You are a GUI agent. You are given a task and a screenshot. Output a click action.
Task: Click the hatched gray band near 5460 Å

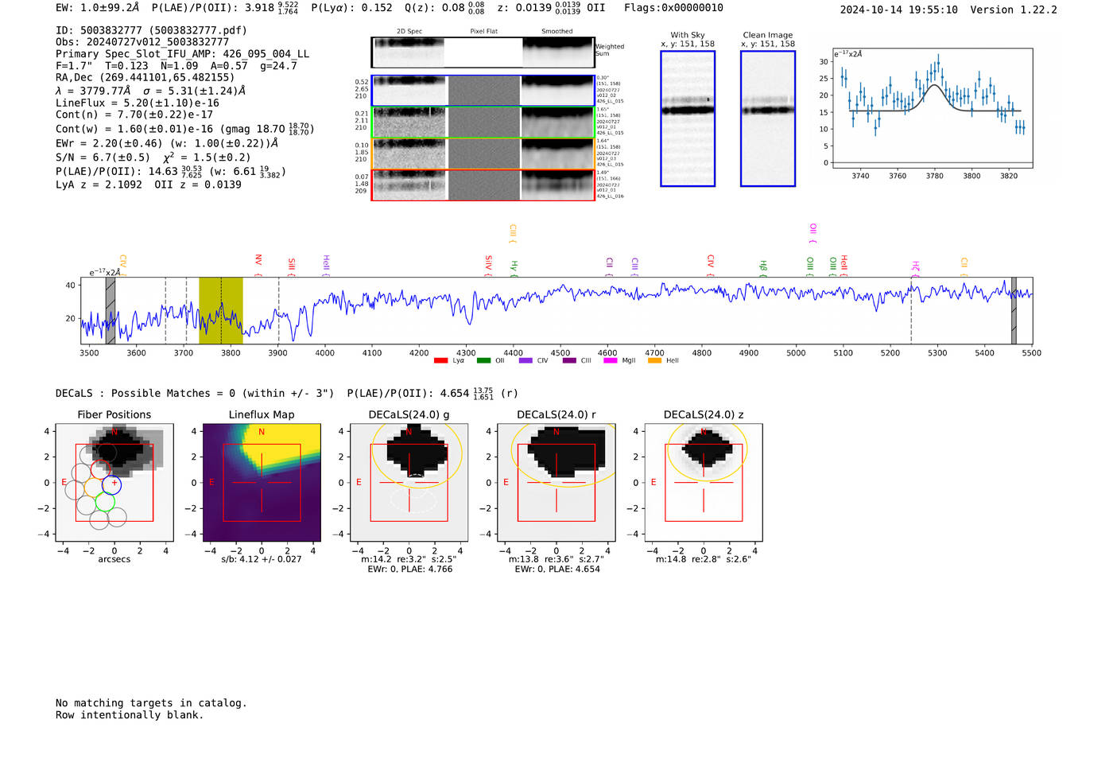point(1014,310)
